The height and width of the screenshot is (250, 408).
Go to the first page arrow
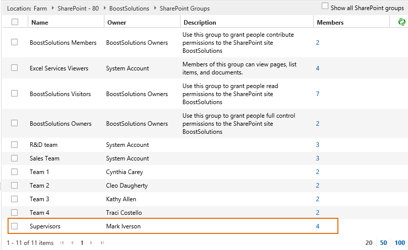[x=63, y=243]
